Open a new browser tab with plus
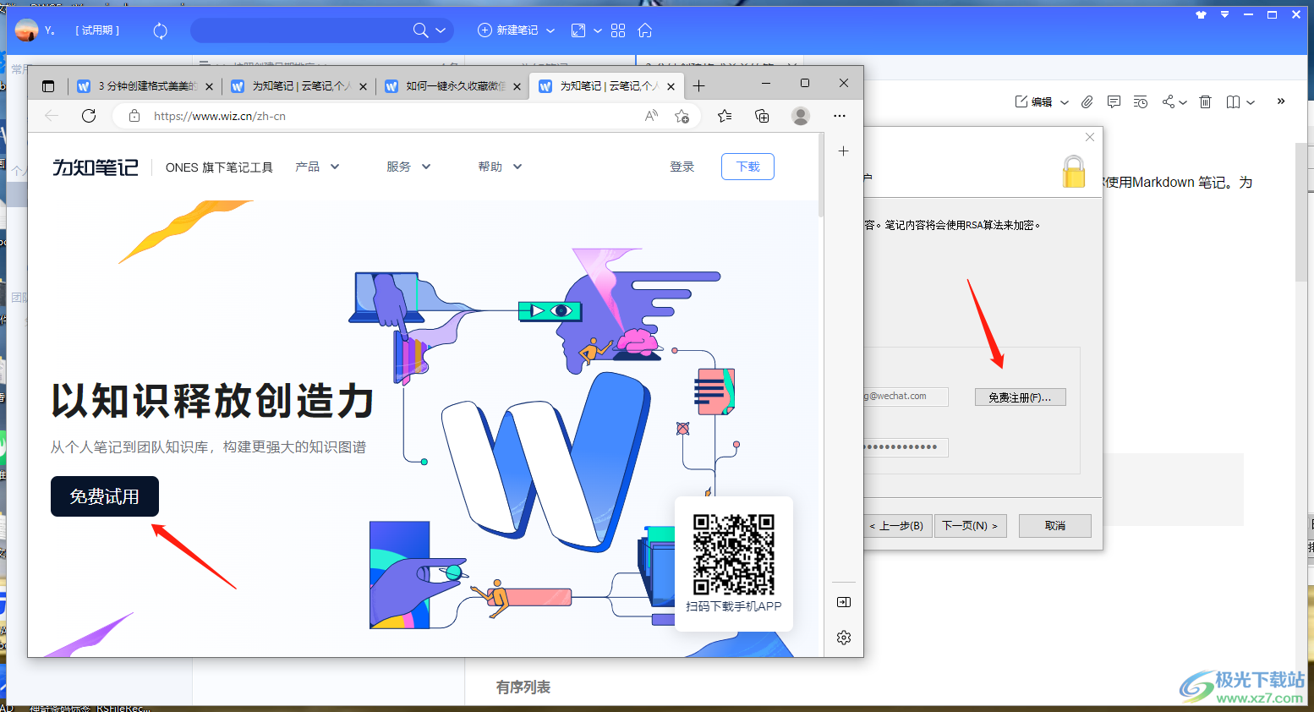 tap(699, 86)
